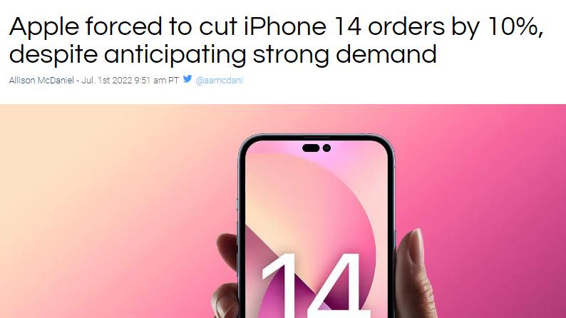This screenshot has width=566, height=318.
Task: Click "anticipating" in the headline's second line
Action: [175, 55]
